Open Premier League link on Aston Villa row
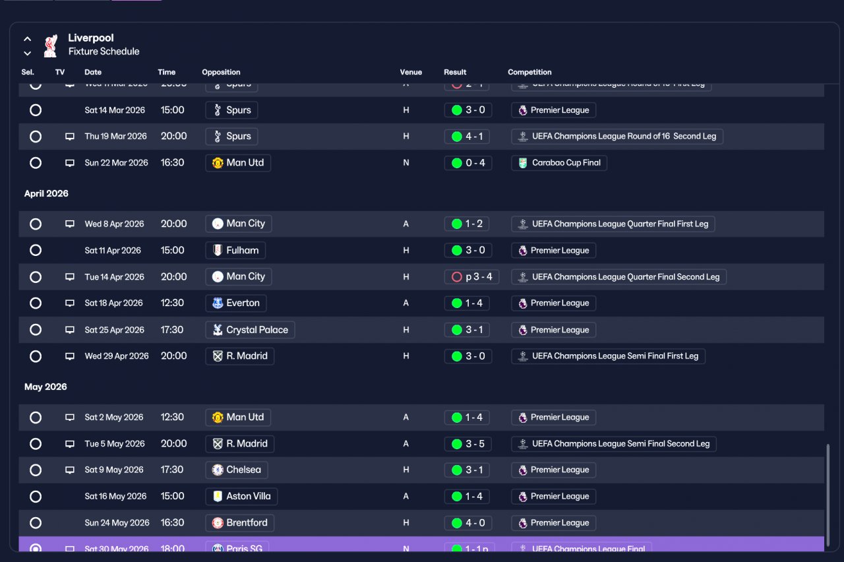This screenshot has width=844, height=562. pyautogui.click(x=554, y=497)
